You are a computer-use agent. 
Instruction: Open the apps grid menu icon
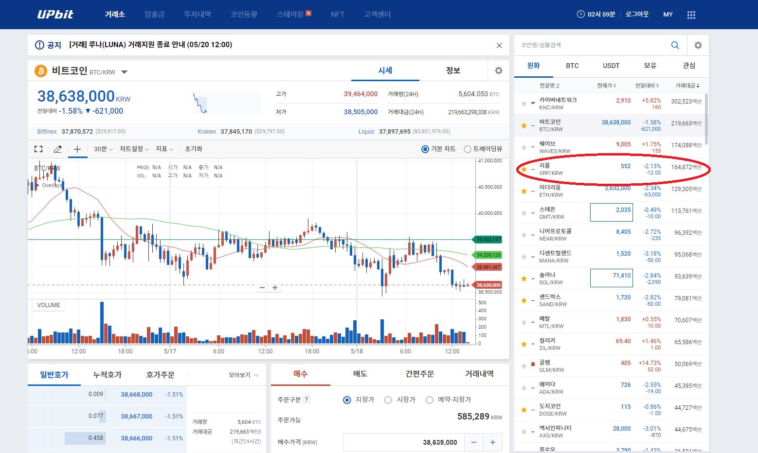pos(691,15)
